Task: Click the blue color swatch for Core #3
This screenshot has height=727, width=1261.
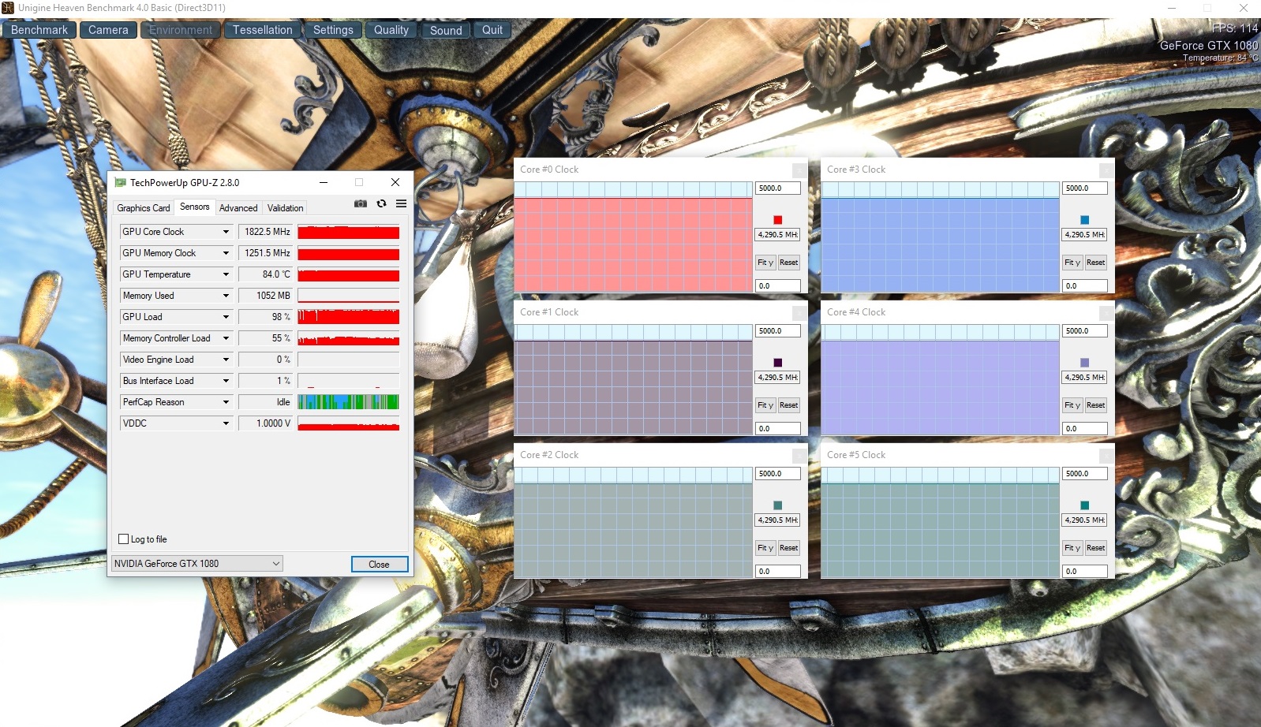Action: 1085,220
